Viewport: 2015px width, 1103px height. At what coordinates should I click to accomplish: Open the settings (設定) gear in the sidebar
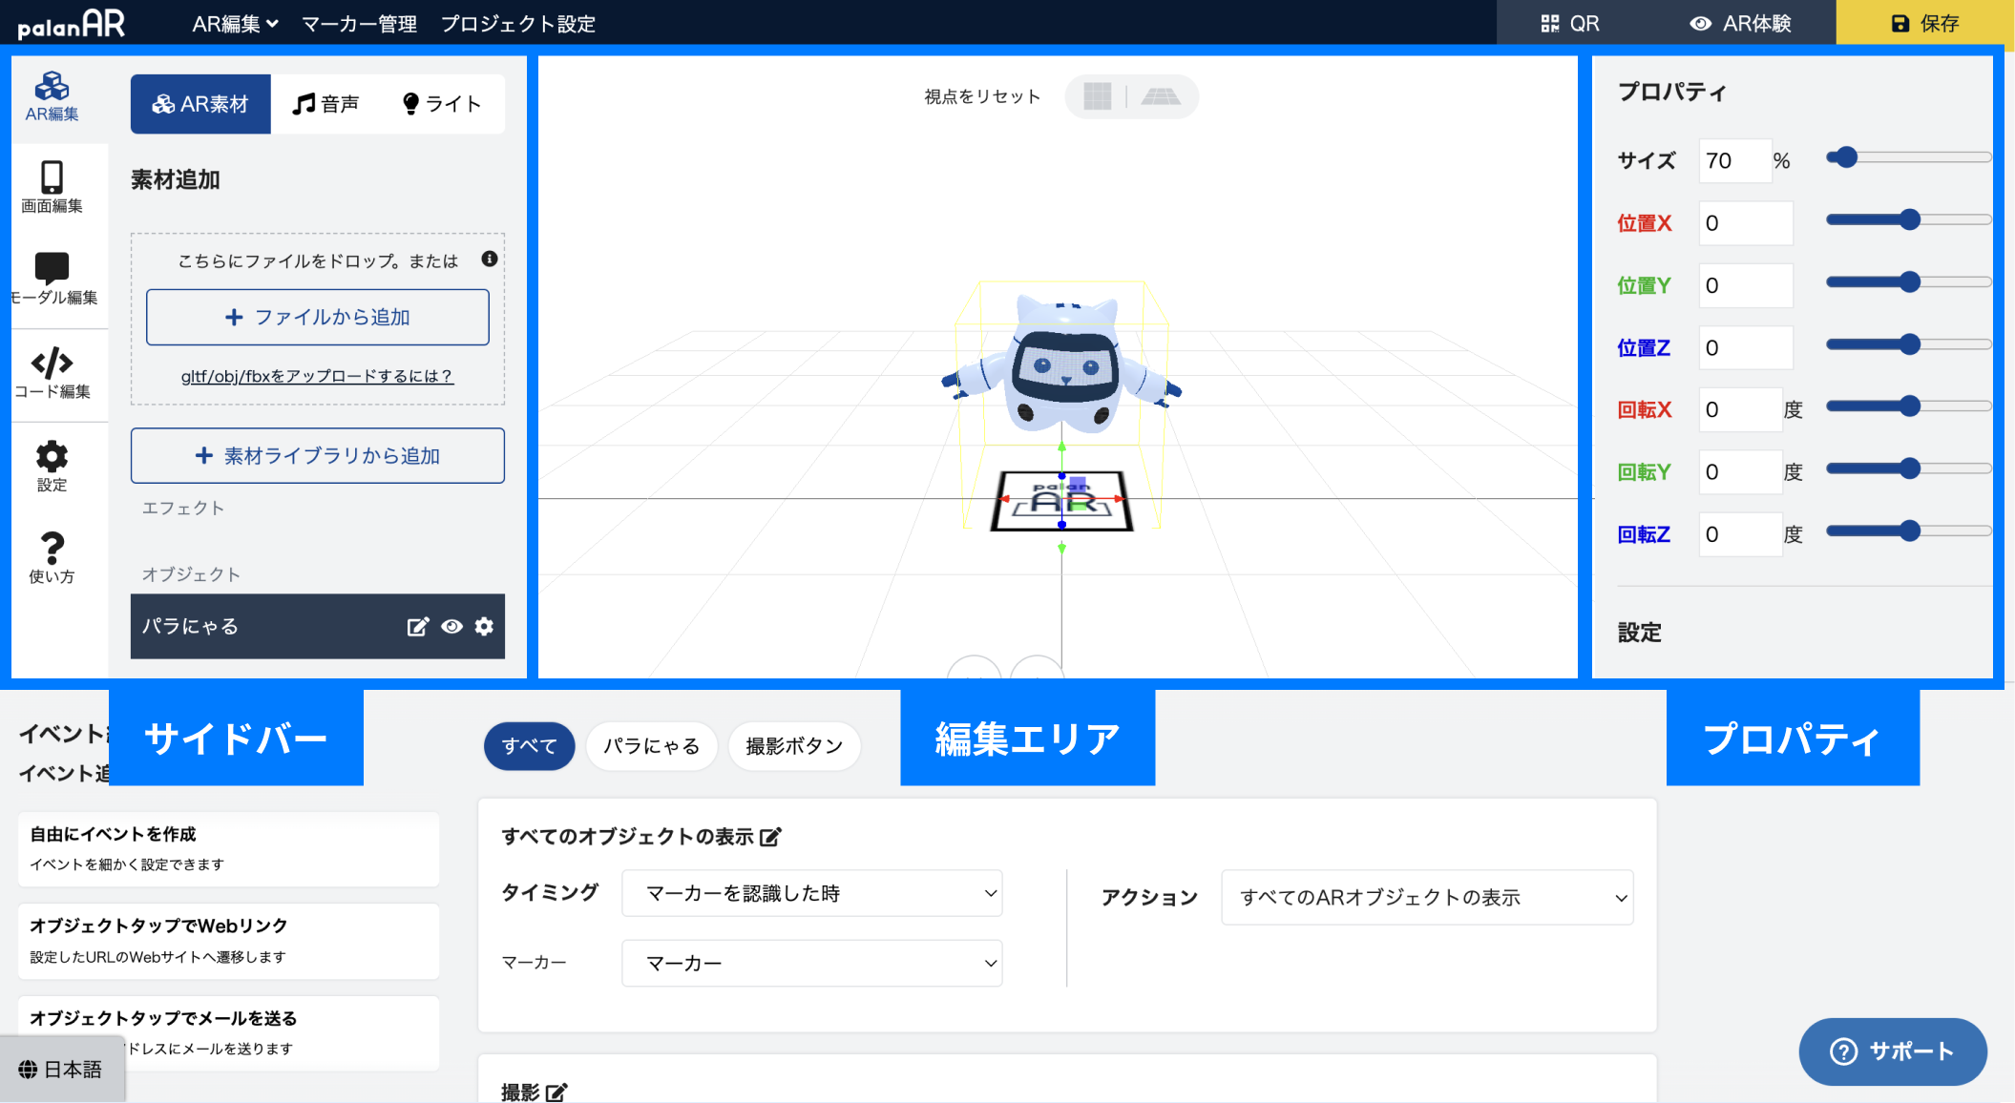52,466
